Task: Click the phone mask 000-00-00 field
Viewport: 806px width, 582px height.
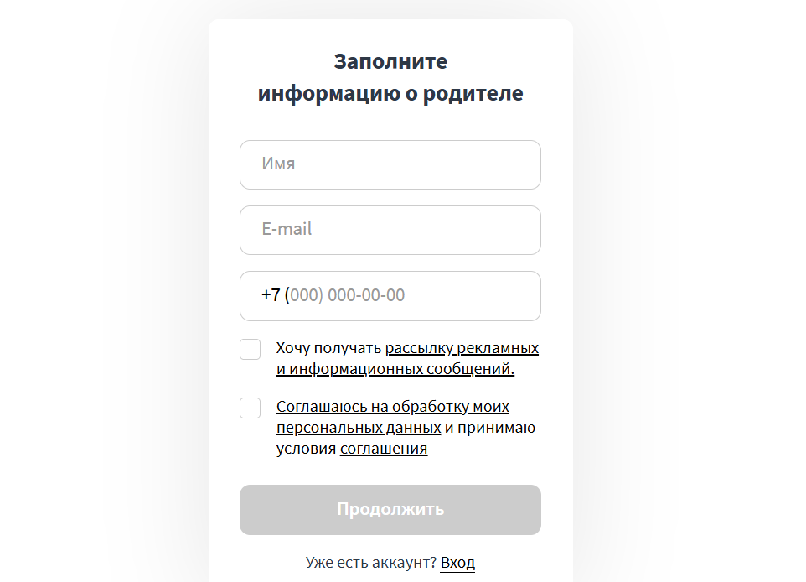Action: point(390,295)
